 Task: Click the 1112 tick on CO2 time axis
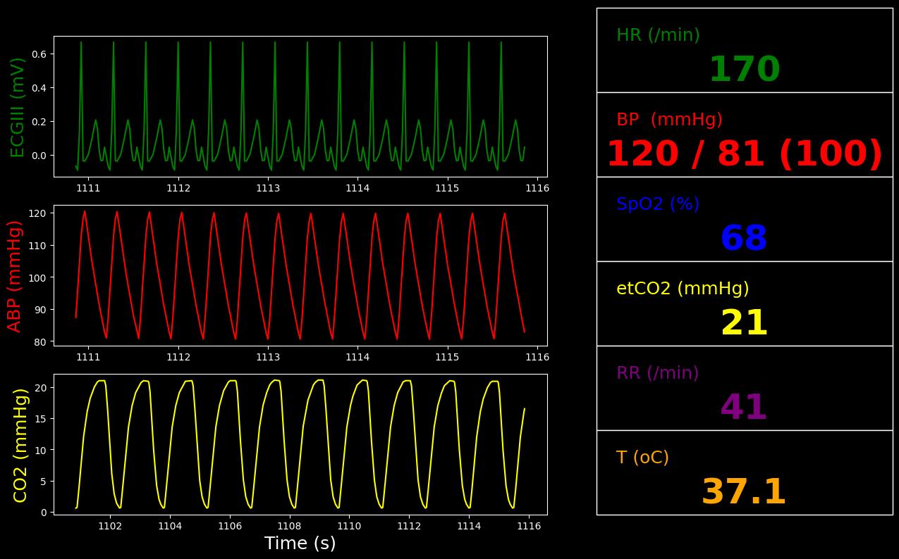[x=409, y=526]
